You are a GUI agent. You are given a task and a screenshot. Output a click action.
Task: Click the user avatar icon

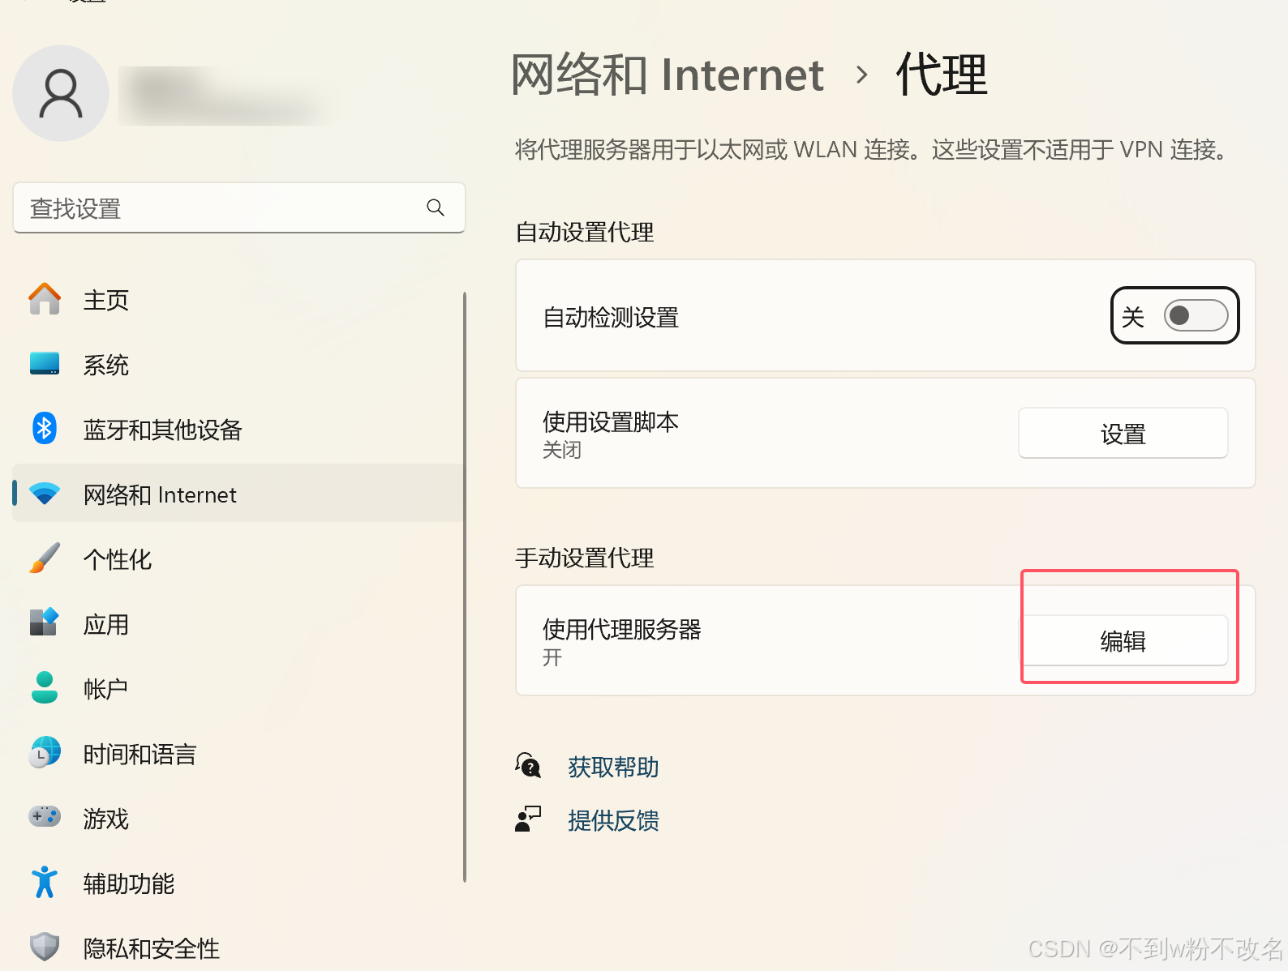[x=61, y=93]
